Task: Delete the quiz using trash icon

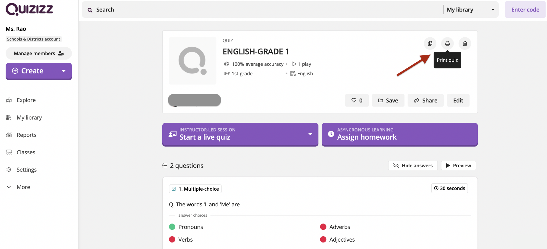Action: (465, 44)
